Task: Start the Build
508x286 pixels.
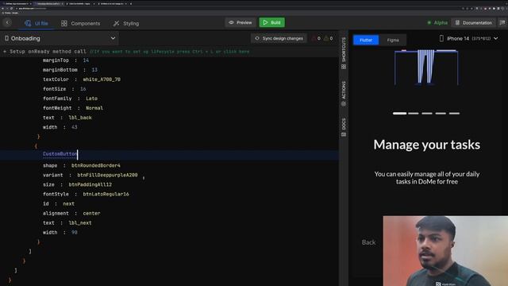Action: click(x=271, y=22)
